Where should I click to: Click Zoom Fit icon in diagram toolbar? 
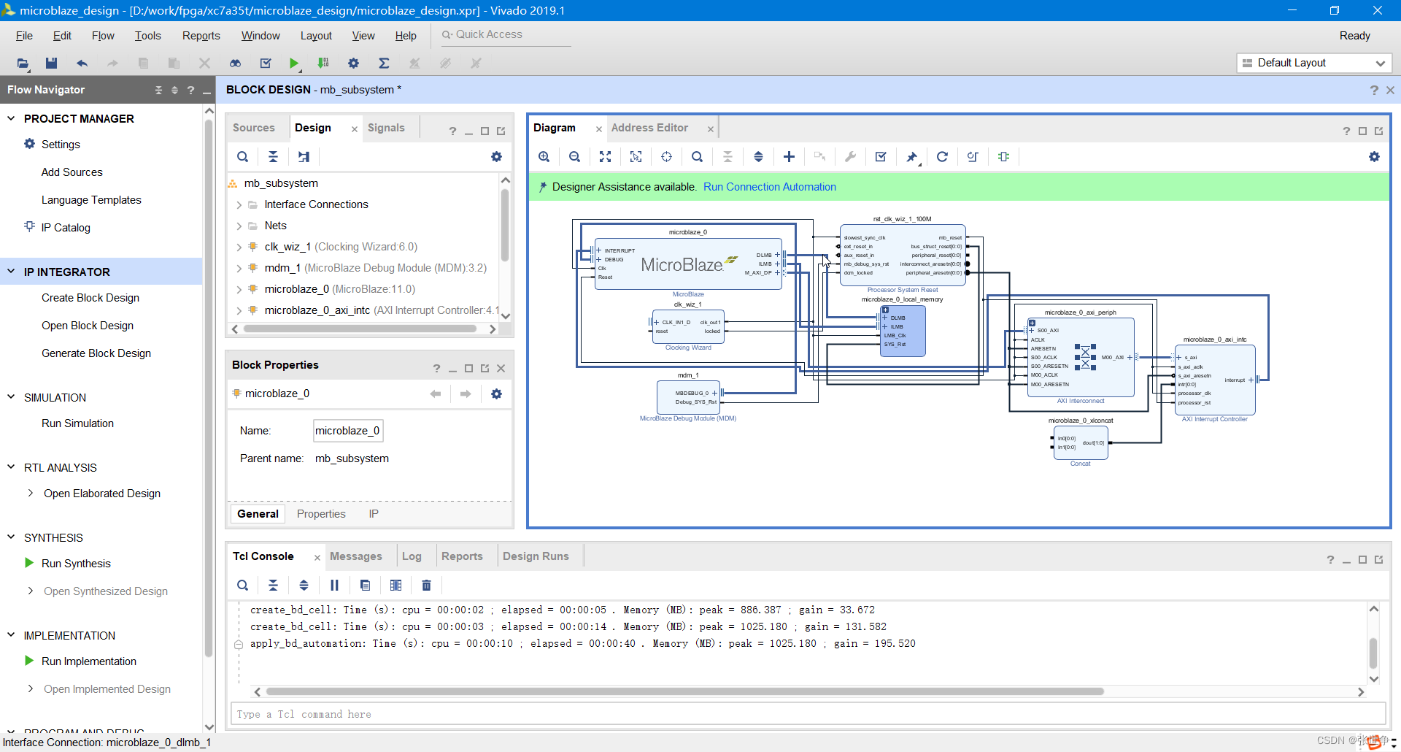[605, 156]
